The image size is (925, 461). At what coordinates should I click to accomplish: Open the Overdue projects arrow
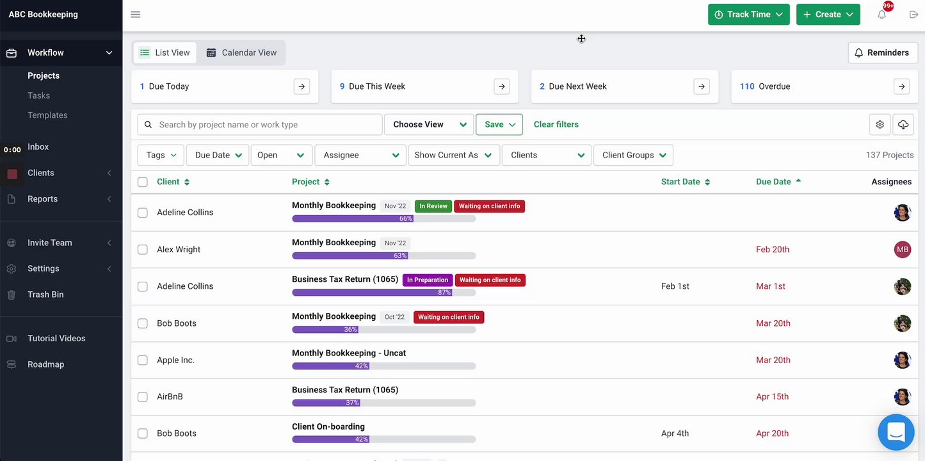pos(901,86)
